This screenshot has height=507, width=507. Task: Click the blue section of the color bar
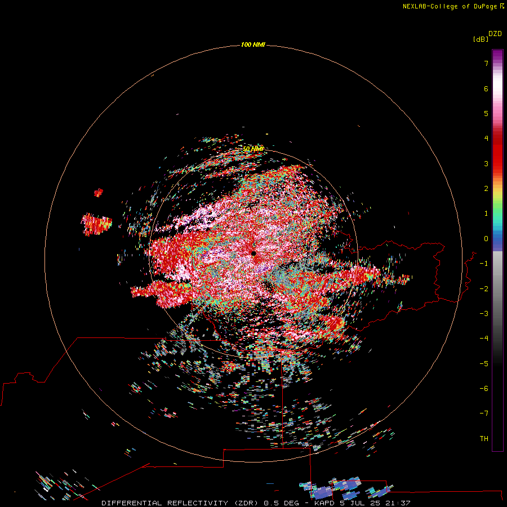(497, 241)
